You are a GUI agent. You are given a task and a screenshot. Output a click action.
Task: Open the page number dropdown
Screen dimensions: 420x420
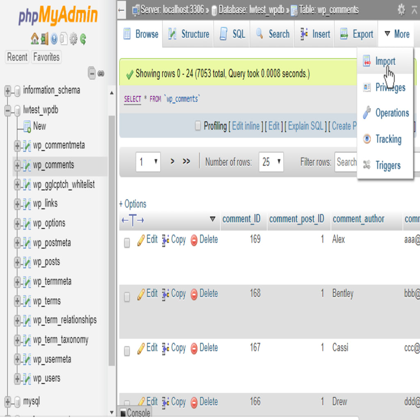coord(148,162)
